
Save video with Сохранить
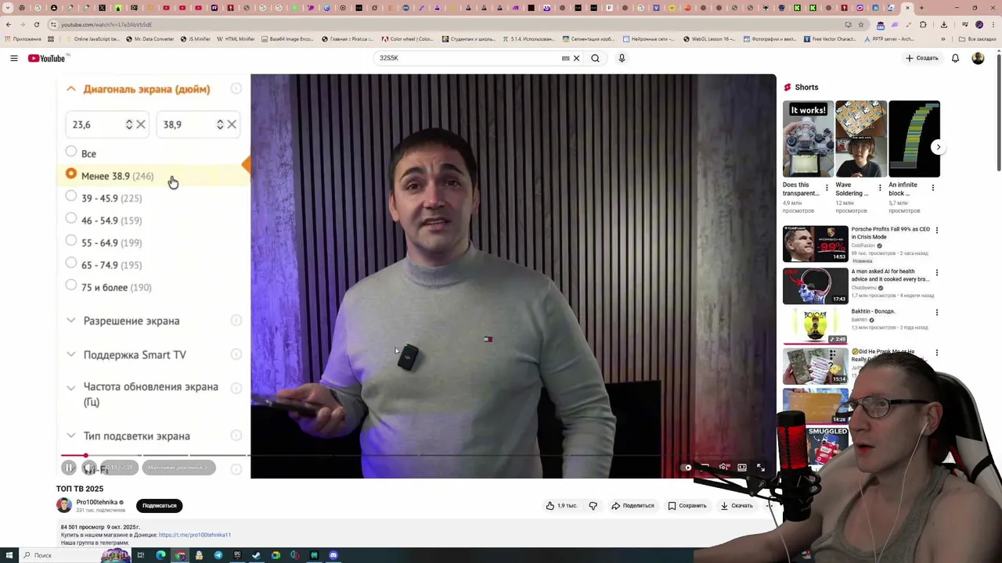pos(687,506)
